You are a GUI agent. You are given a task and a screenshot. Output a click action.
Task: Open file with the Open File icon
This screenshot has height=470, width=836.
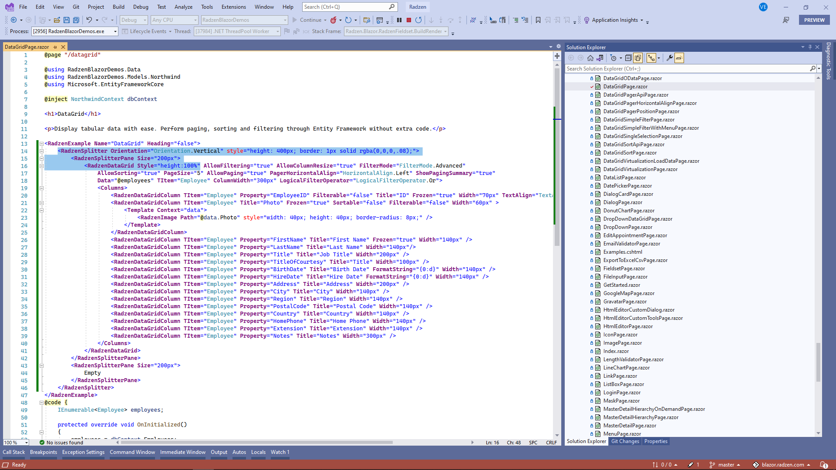click(57, 20)
